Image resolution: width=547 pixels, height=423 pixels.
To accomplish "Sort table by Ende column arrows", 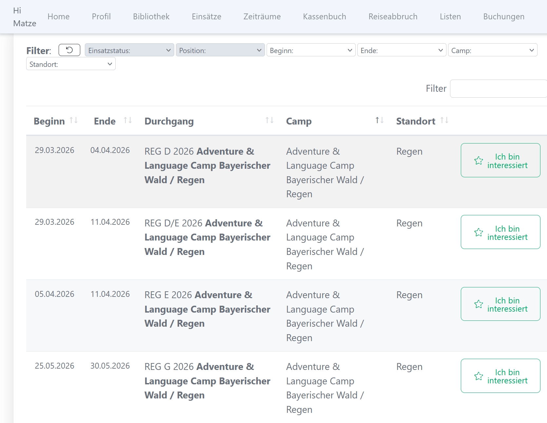I will point(128,121).
